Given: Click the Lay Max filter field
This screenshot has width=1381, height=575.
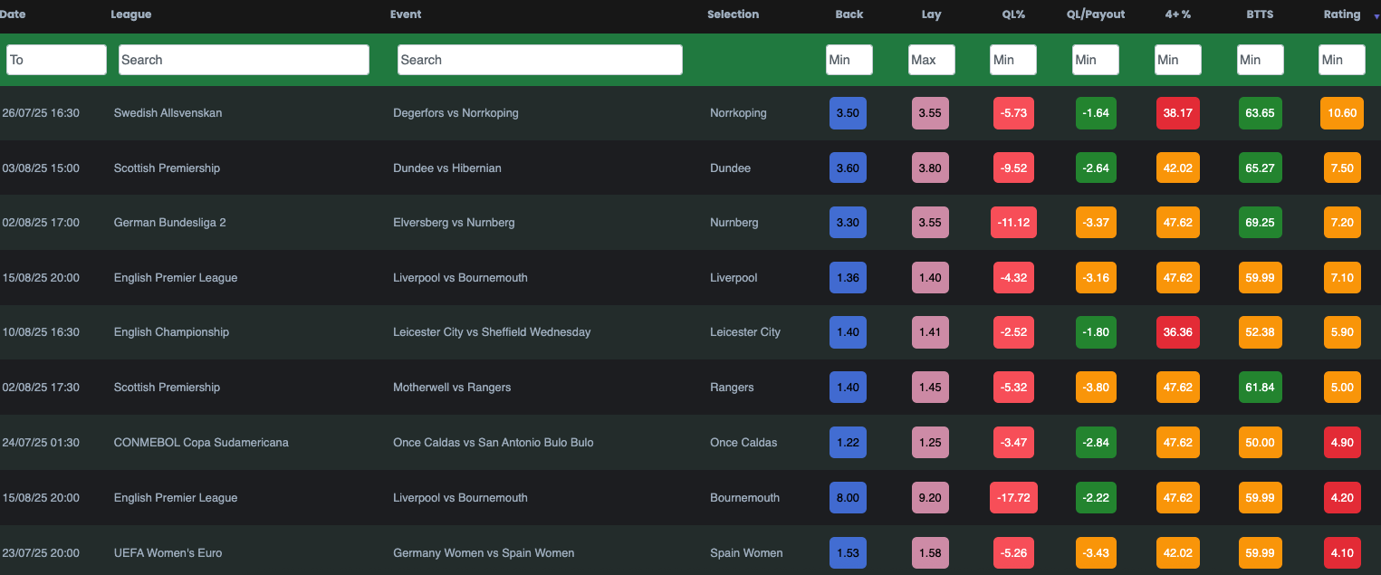Looking at the screenshot, I should tap(932, 60).
